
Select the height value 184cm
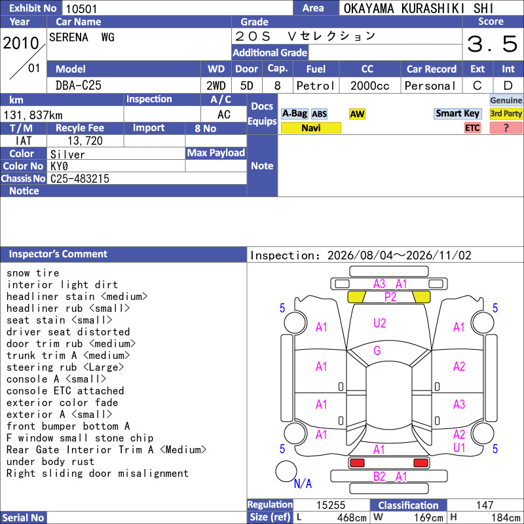(x=506, y=517)
